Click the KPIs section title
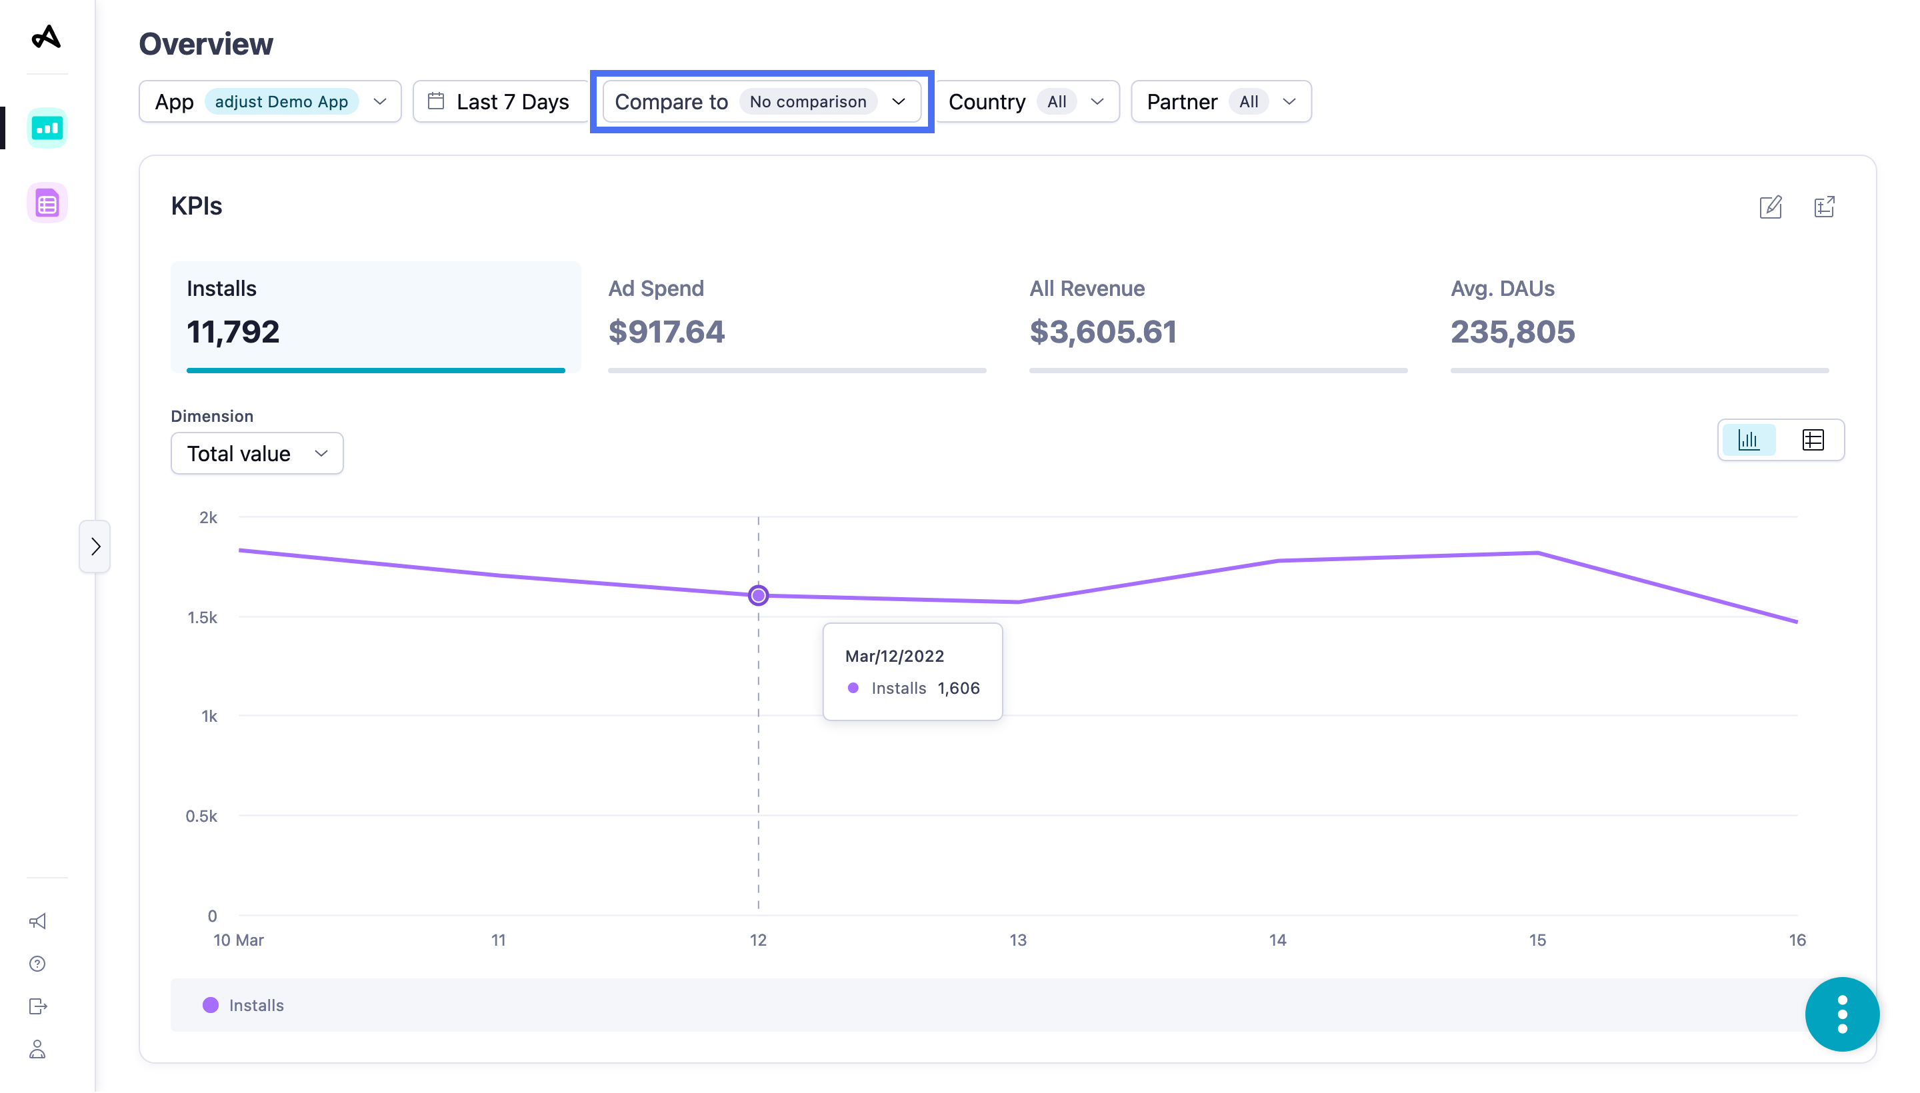 (197, 206)
